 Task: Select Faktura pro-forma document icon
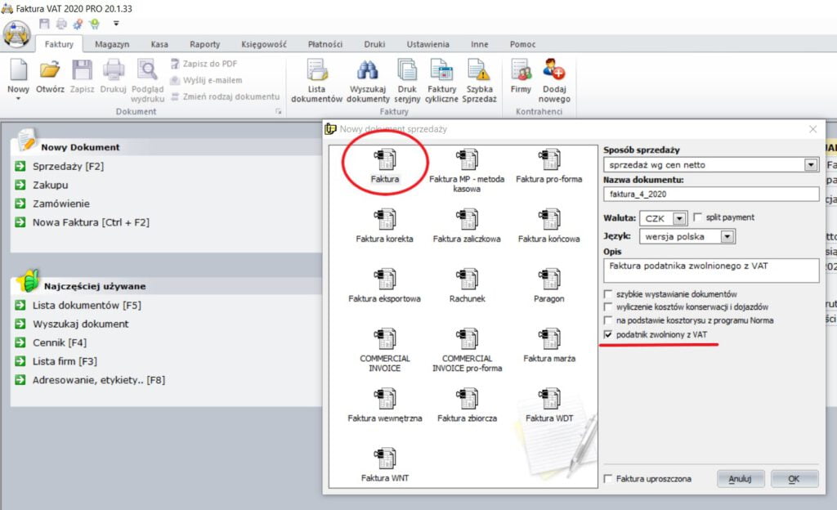pyautogui.click(x=549, y=159)
